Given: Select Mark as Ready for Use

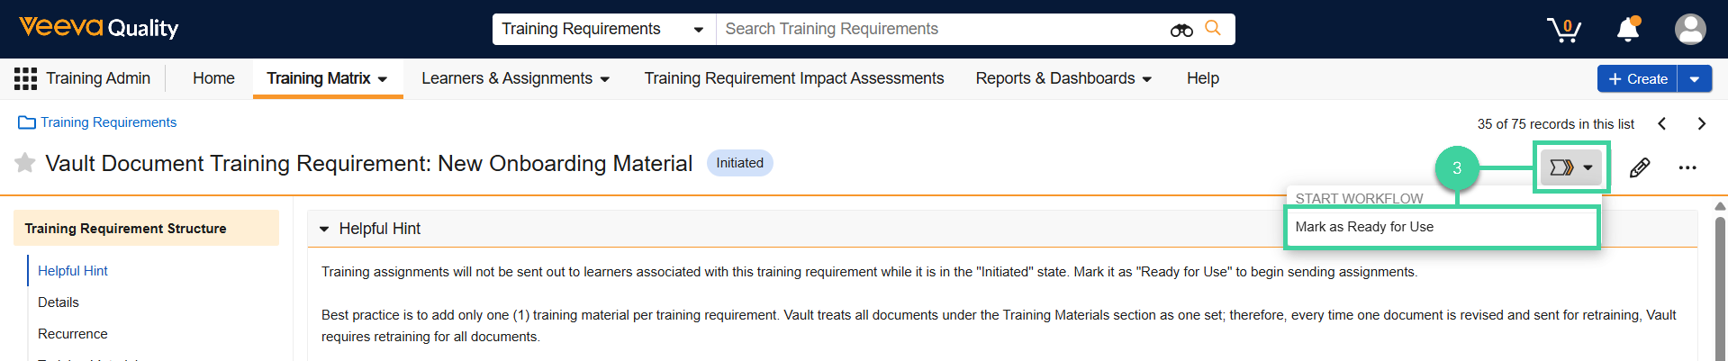Looking at the screenshot, I should point(1364,227).
